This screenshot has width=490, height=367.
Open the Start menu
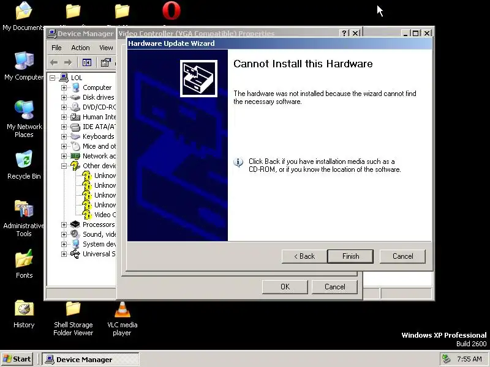coord(17,359)
